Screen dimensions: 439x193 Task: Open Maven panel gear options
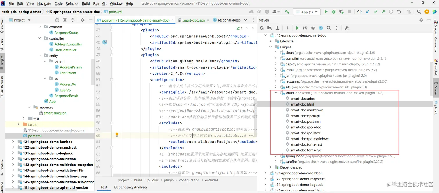pyautogui.click(x=421, y=20)
